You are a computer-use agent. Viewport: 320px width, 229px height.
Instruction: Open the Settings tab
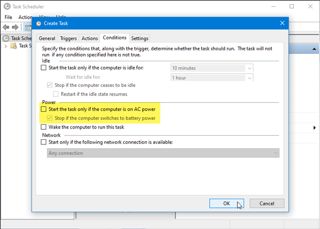[139, 38]
